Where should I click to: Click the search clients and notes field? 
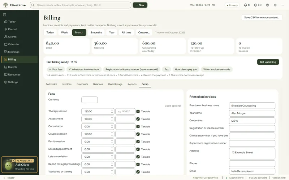point(81,5)
